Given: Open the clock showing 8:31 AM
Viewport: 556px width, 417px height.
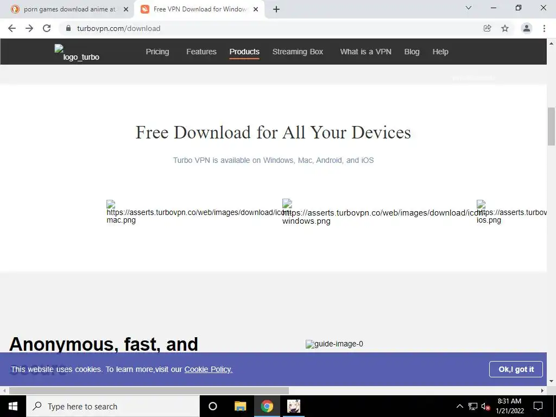Looking at the screenshot, I should pyautogui.click(x=509, y=406).
